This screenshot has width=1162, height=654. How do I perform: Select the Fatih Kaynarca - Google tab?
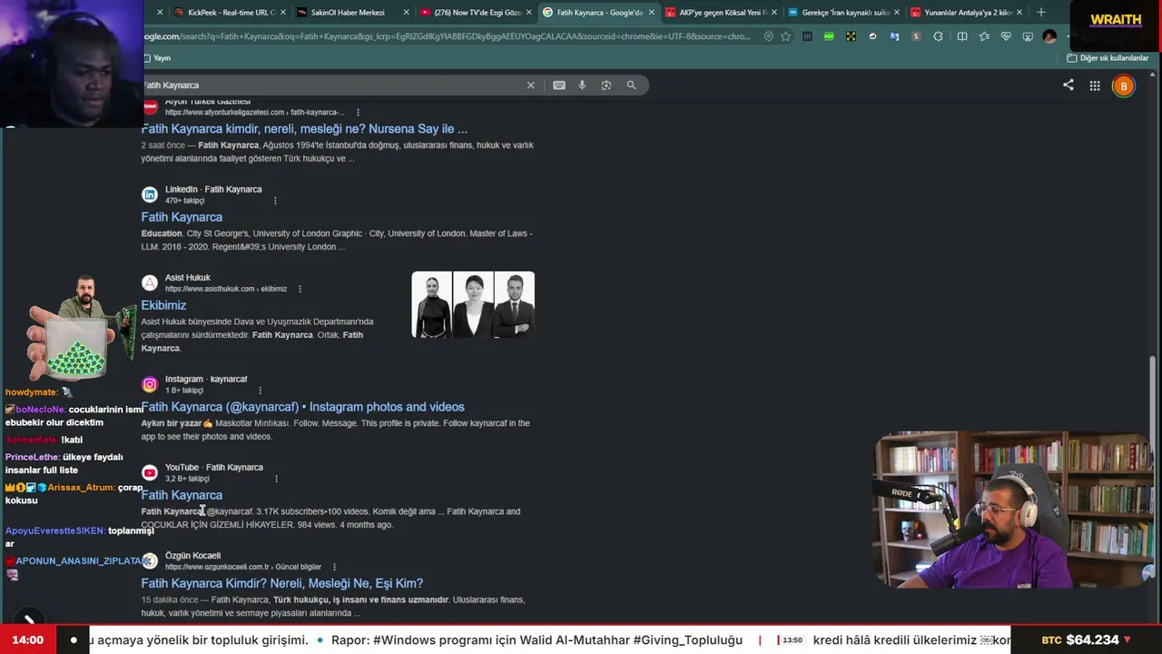tap(598, 13)
